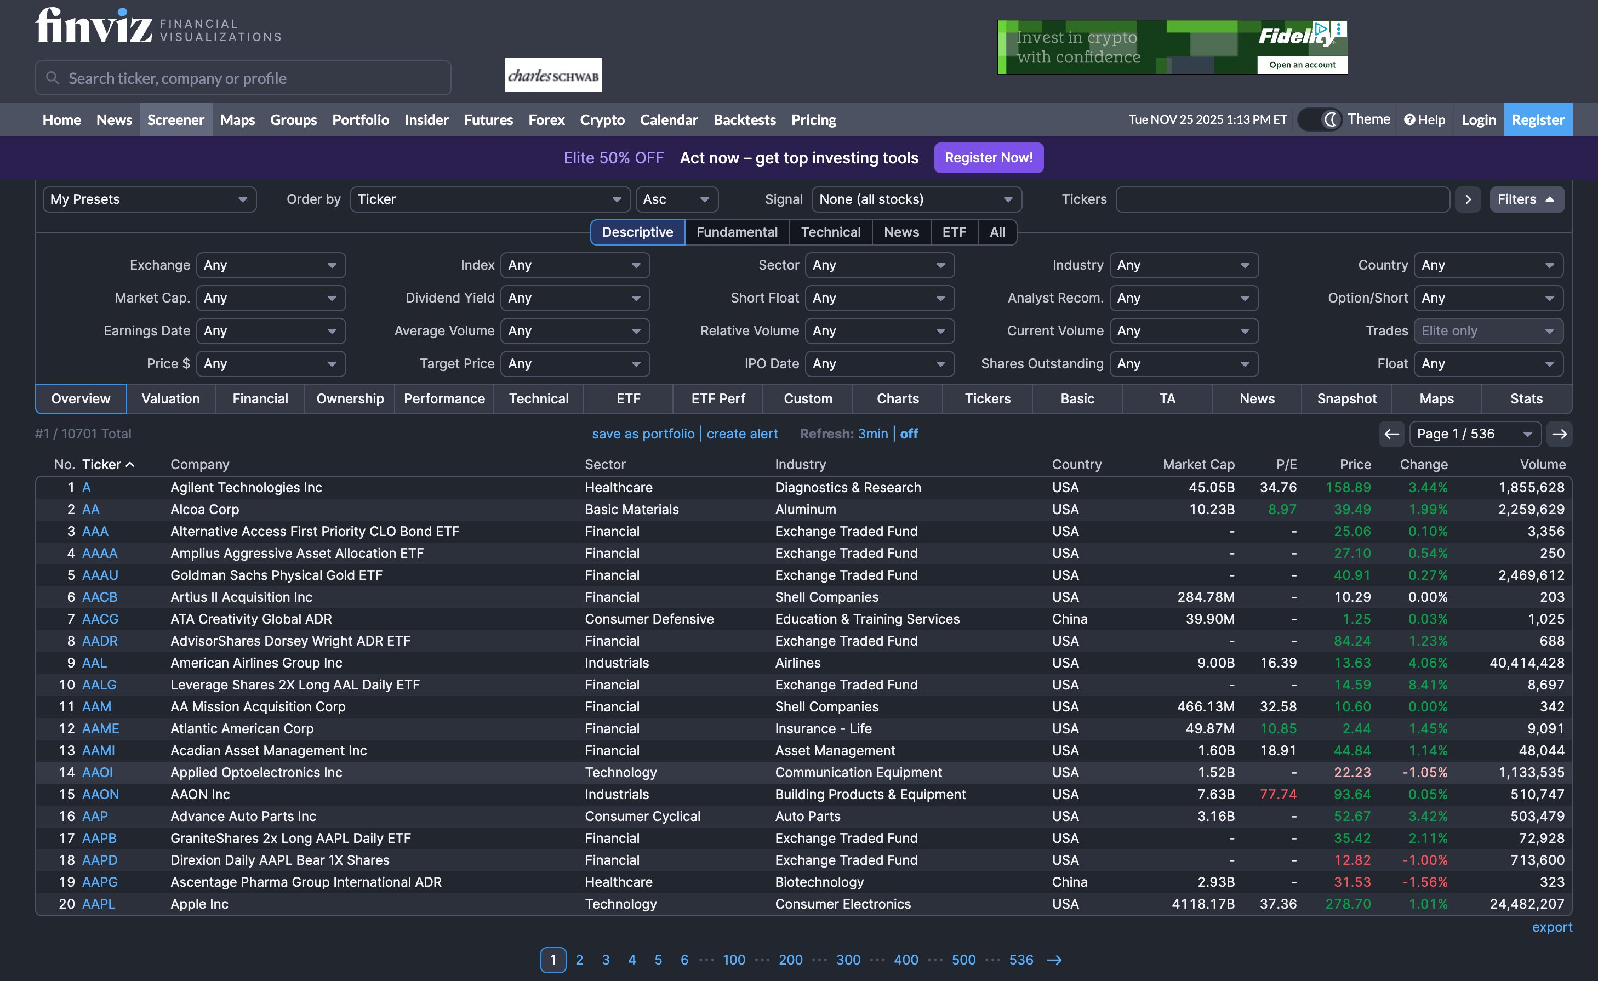Advance using the next-page right arrow
1598x981 pixels.
(1560, 434)
